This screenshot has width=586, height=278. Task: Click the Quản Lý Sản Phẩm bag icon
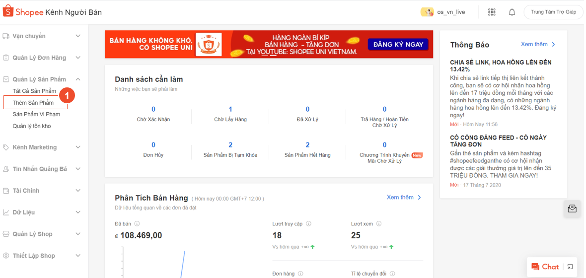[x=5, y=79]
